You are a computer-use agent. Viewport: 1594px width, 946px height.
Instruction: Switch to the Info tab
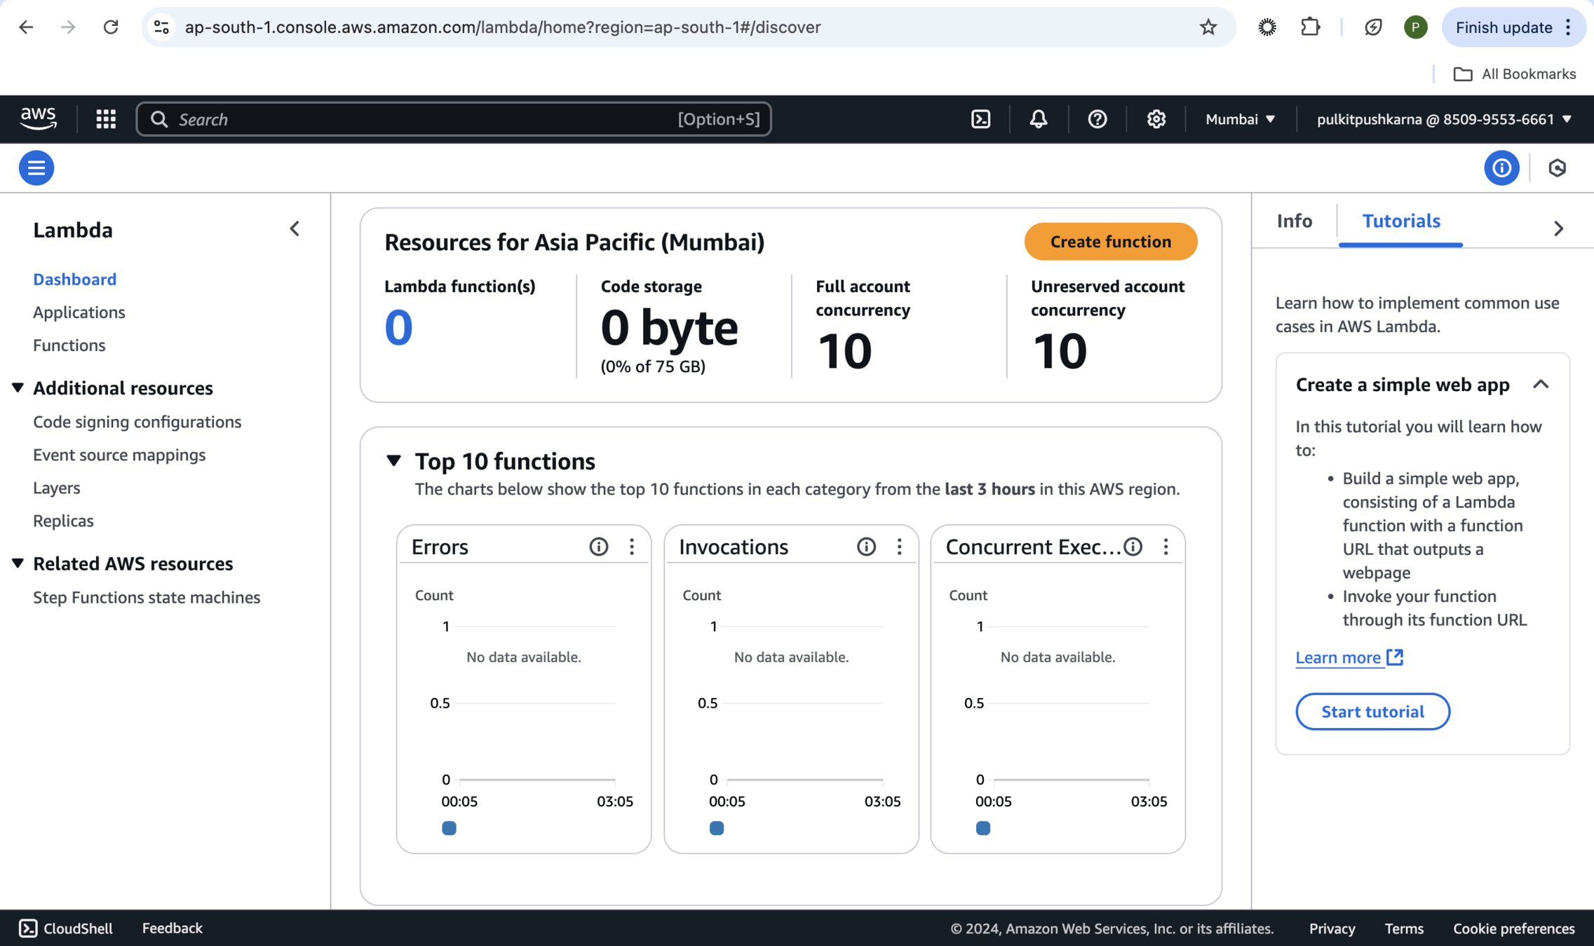click(1294, 221)
